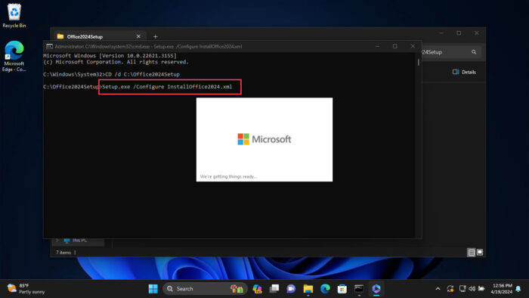The width and height of the screenshot is (529, 298).
Task: Open the clock and date flyout
Action: click(502, 289)
